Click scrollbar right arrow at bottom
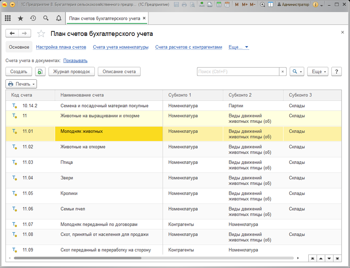The image size is (350, 268). pyautogui.click(x=298, y=258)
